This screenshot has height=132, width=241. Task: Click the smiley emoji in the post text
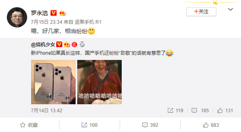(91, 31)
